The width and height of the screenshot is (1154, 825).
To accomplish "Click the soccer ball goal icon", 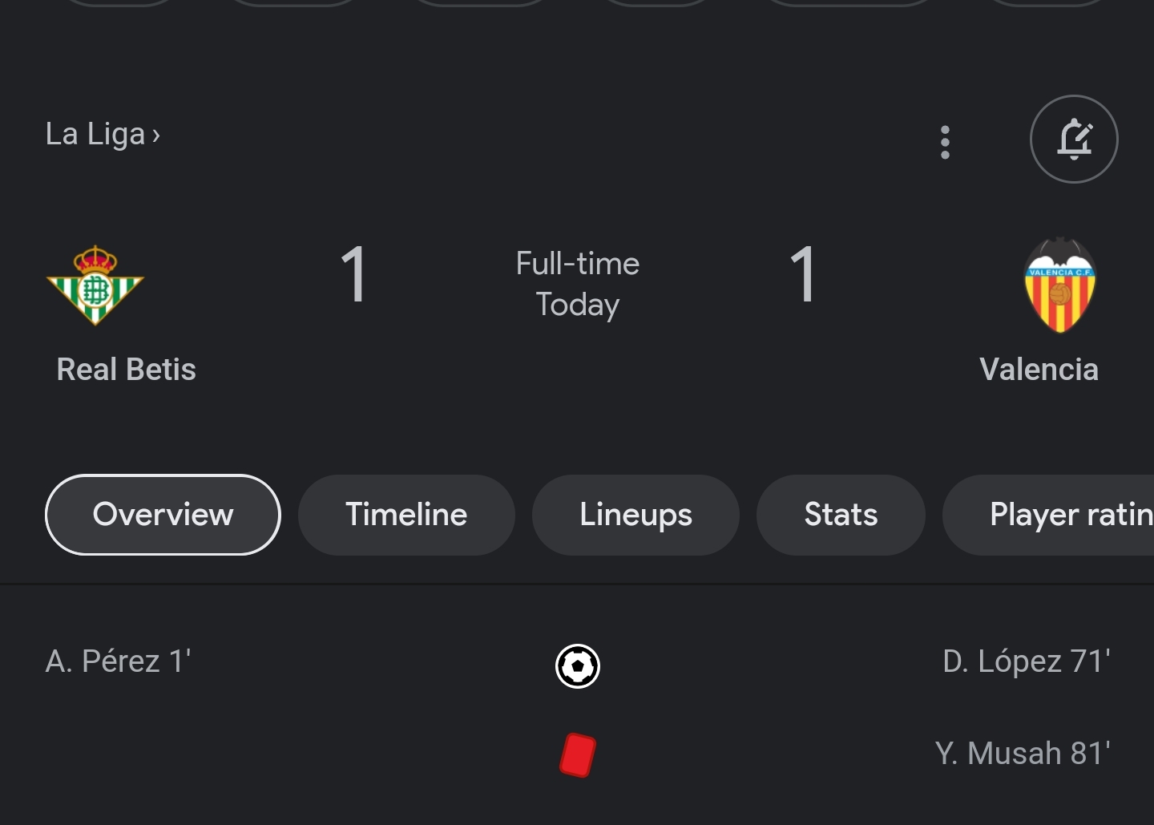I will 578,665.
